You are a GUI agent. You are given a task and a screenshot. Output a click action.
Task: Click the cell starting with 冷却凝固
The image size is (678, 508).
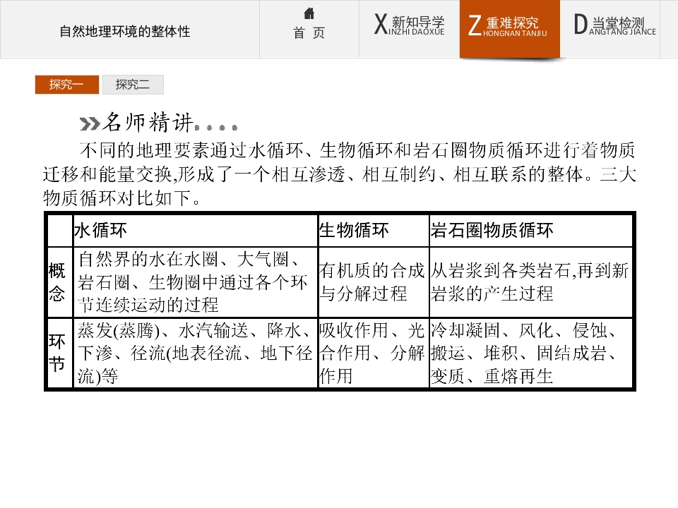pos(531,353)
